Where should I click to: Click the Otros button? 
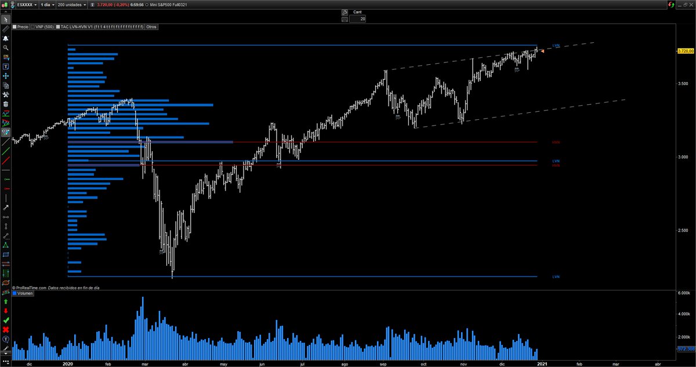(x=151, y=27)
